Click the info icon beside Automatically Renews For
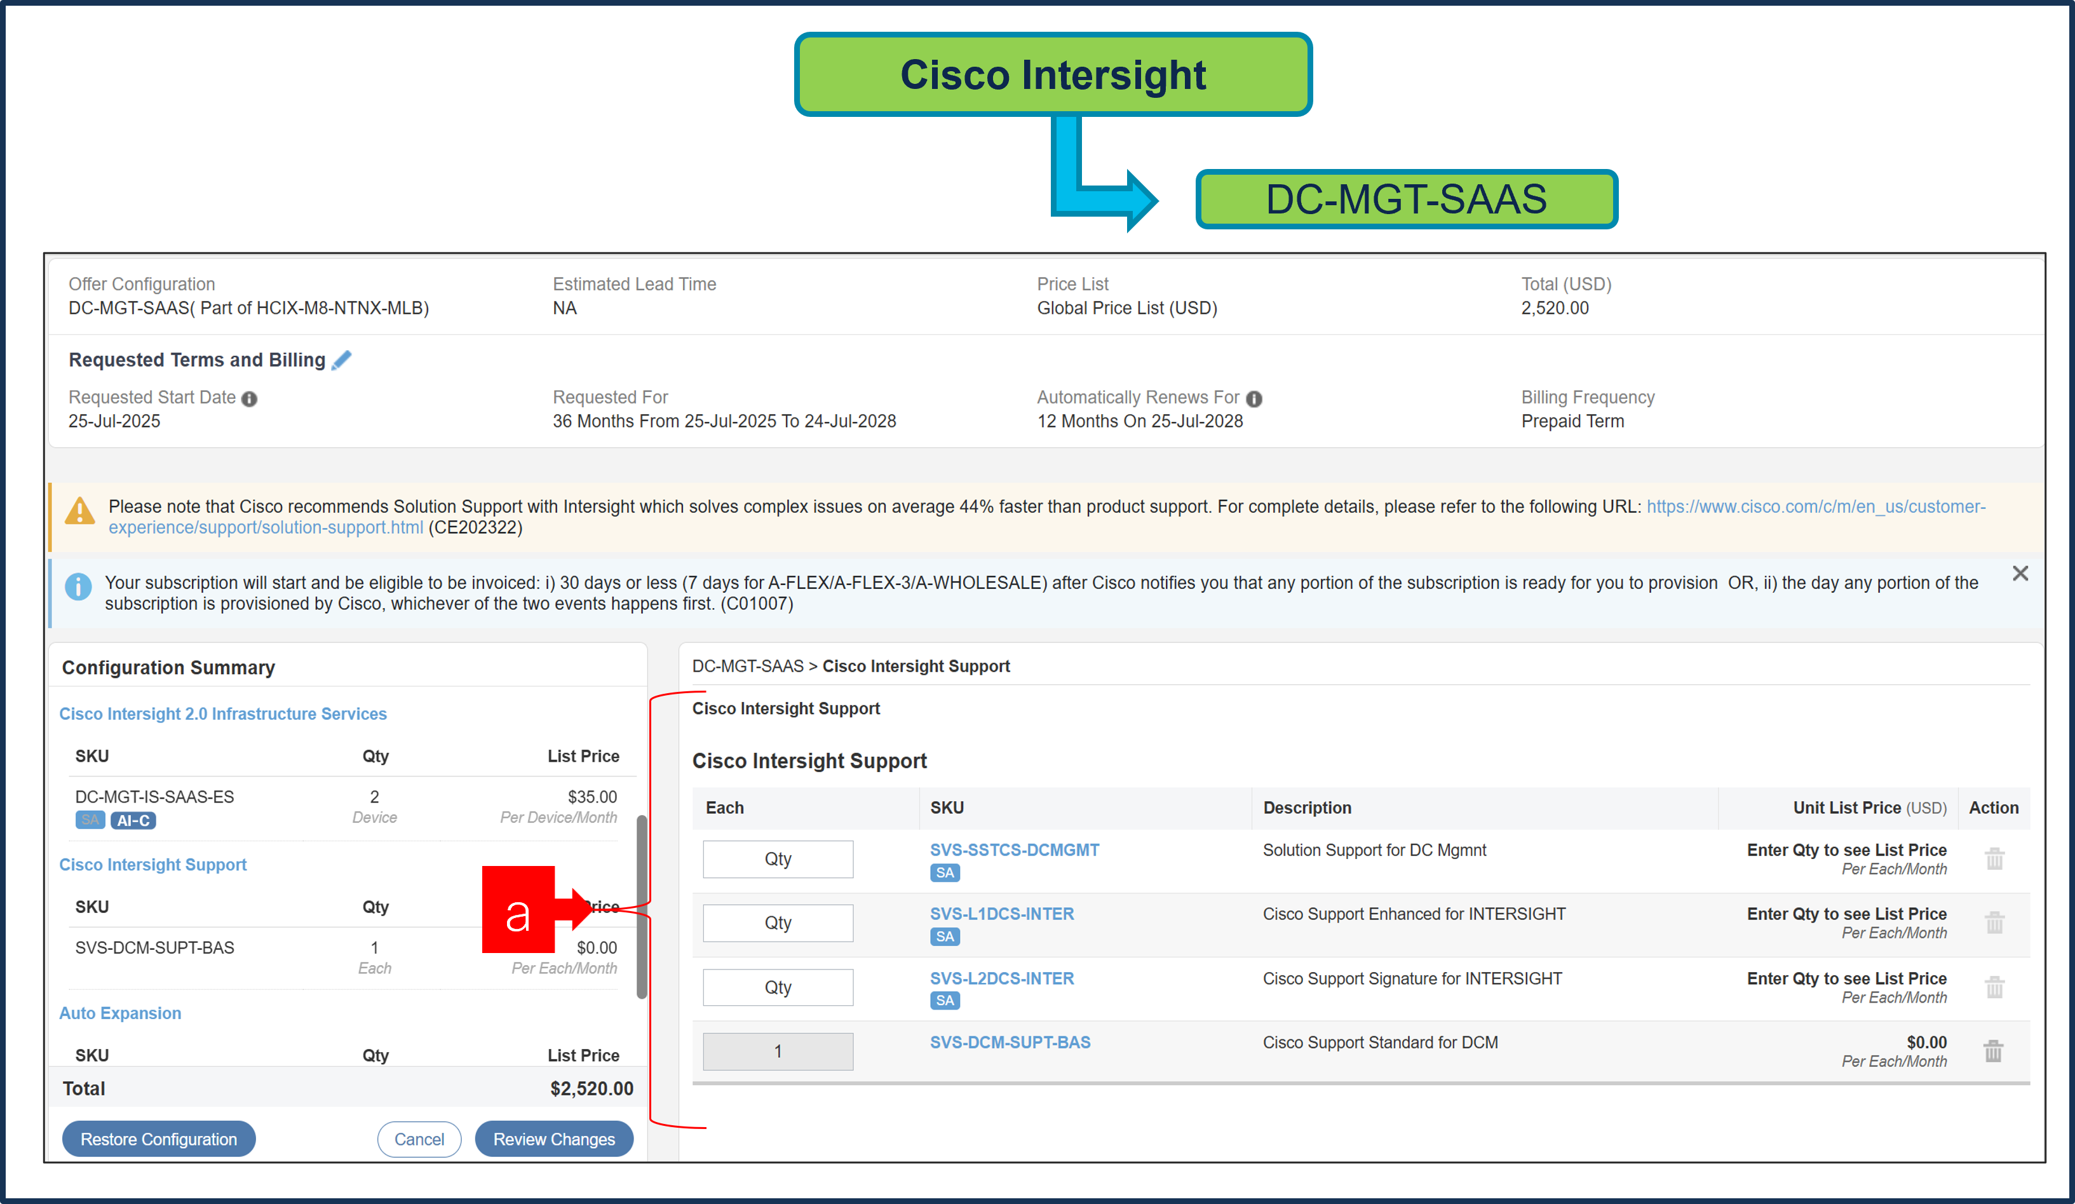Viewport: 2075px width, 1204px height. (x=1254, y=398)
